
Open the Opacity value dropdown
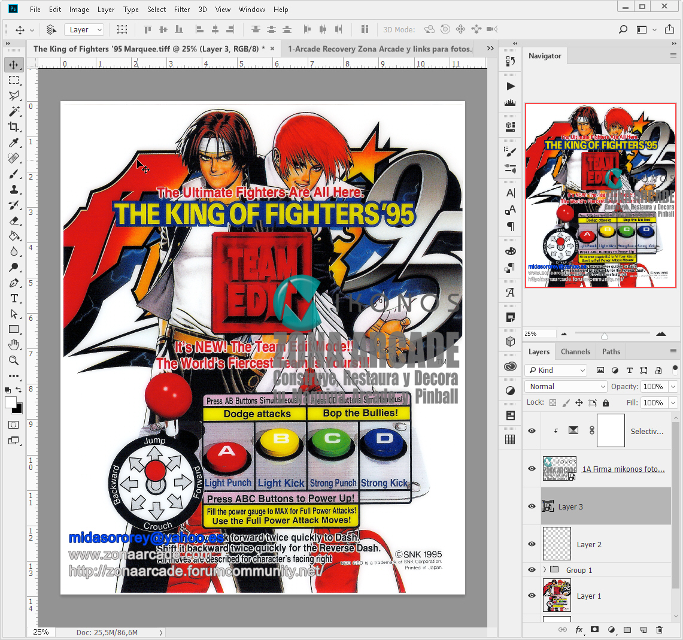pyautogui.click(x=673, y=386)
